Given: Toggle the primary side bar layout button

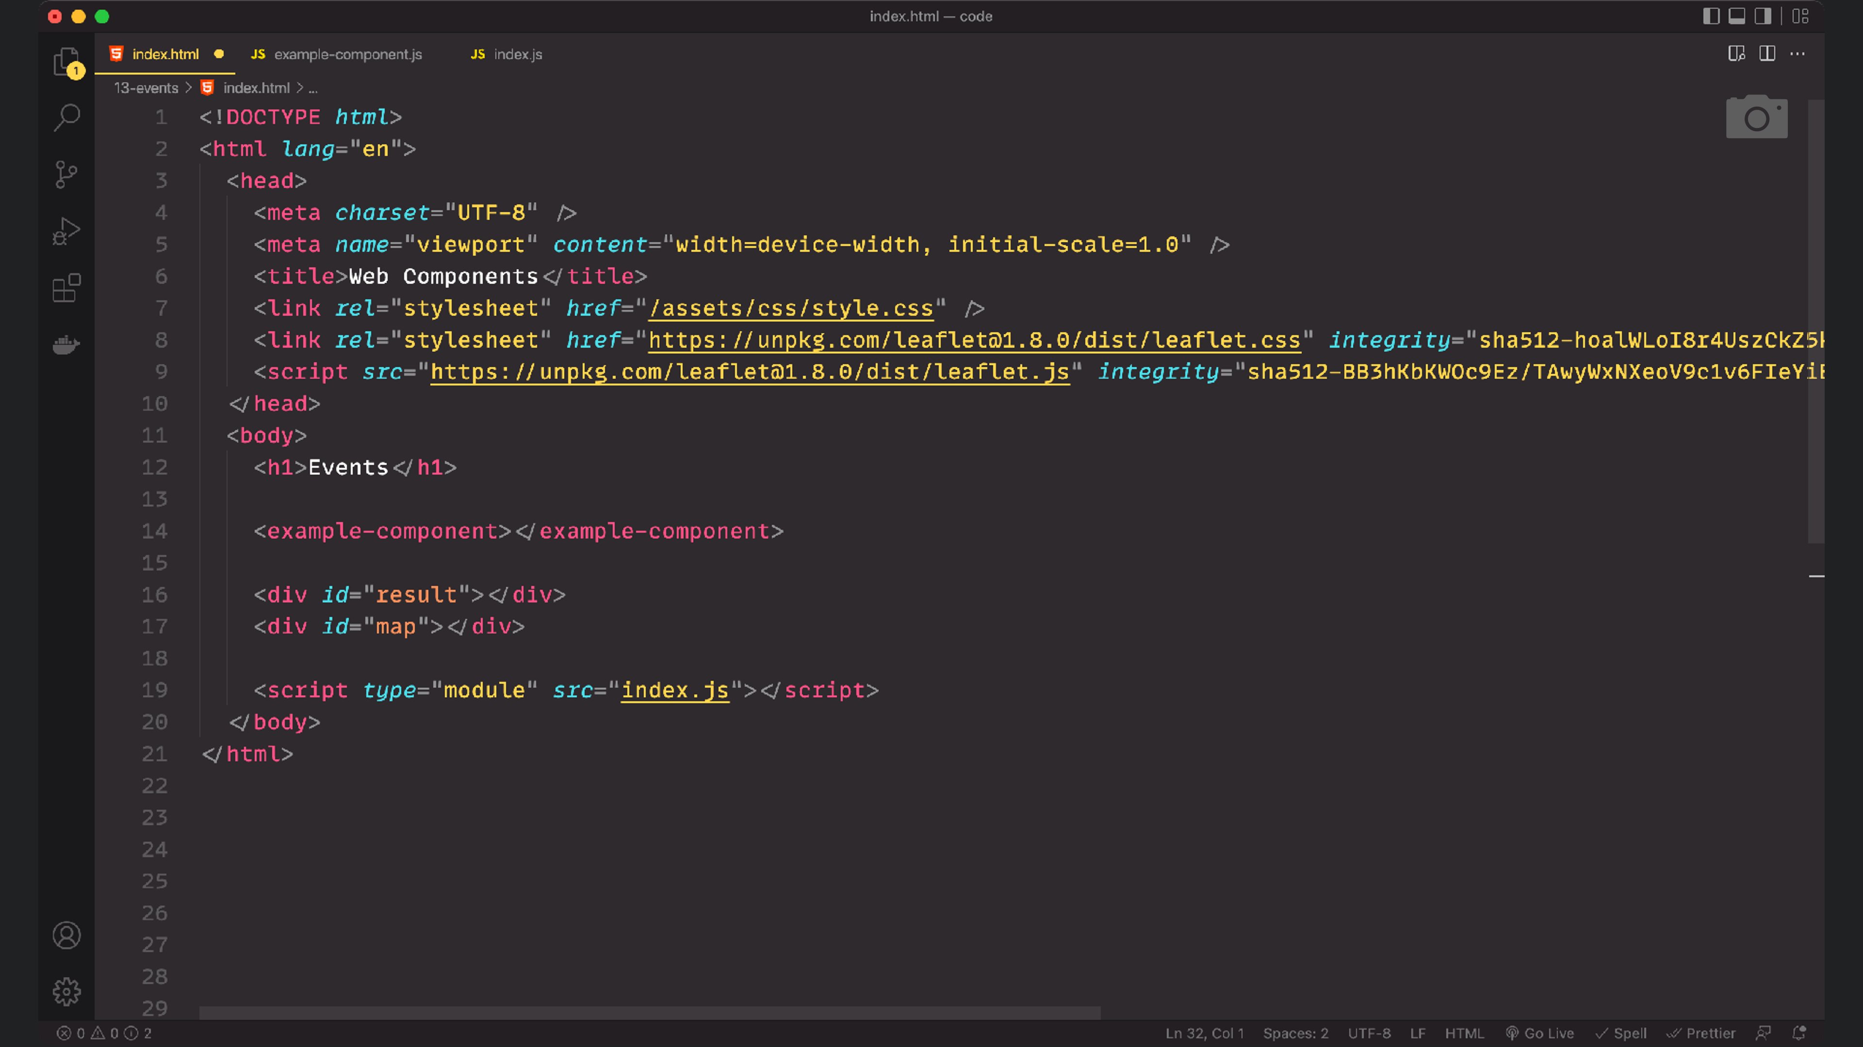Looking at the screenshot, I should [1710, 16].
